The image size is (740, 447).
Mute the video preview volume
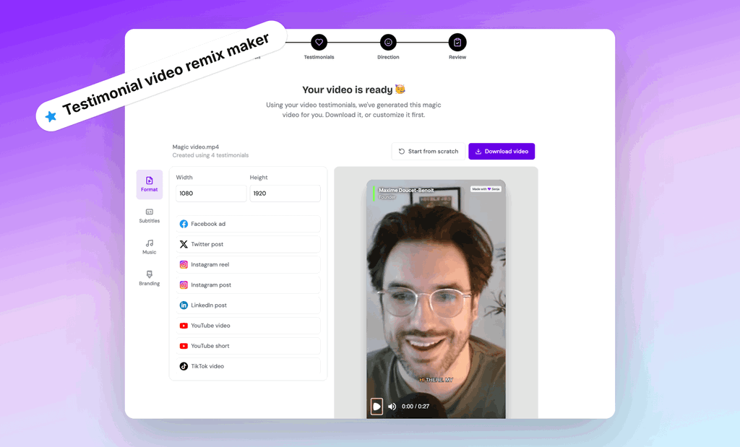(x=392, y=407)
